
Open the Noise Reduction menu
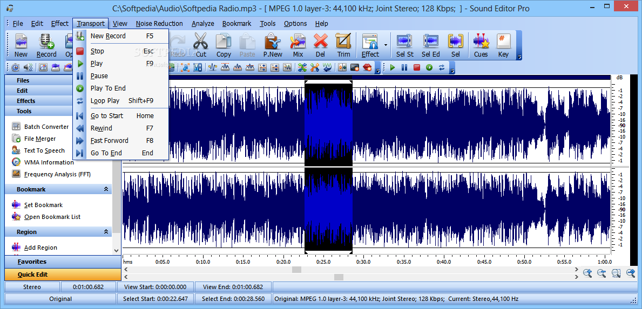tap(159, 23)
